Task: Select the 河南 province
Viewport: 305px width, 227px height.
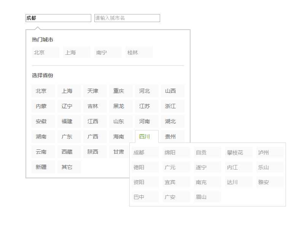Action: 147,121
